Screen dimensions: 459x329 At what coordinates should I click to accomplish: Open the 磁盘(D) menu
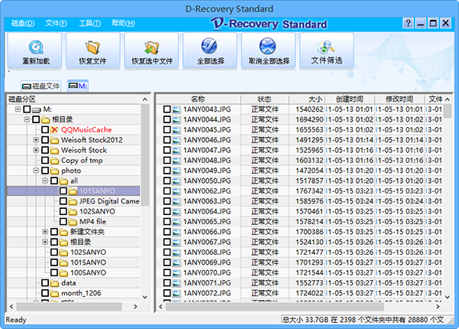(23, 23)
